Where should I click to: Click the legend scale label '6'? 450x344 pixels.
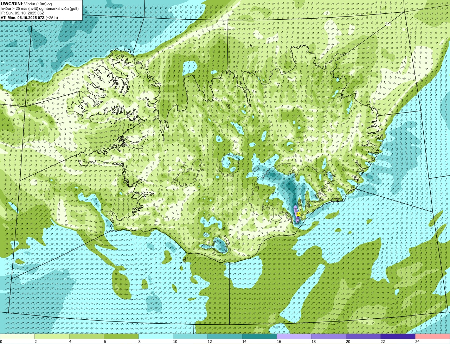104,342
